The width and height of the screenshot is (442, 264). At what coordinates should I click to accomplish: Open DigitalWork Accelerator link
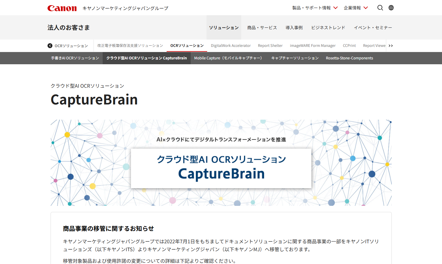click(x=231, y=46)
